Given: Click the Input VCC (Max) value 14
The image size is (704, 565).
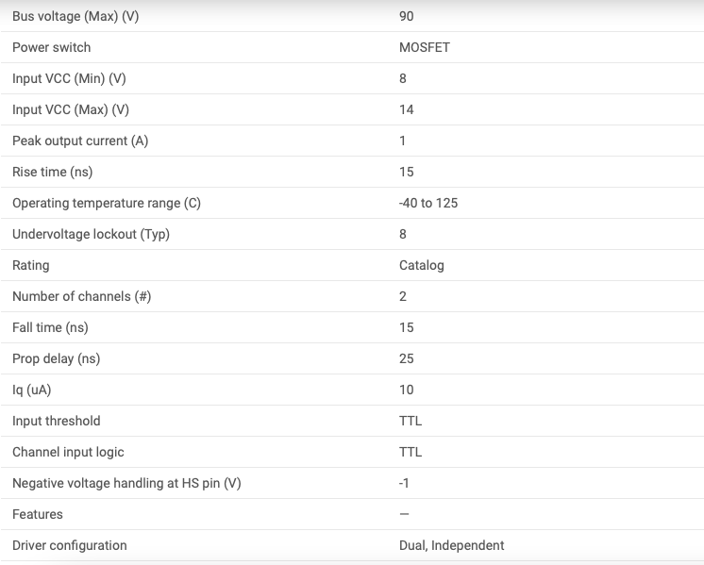Looking at the screenshot, I should pyautogui.click(x=407, y=109).
